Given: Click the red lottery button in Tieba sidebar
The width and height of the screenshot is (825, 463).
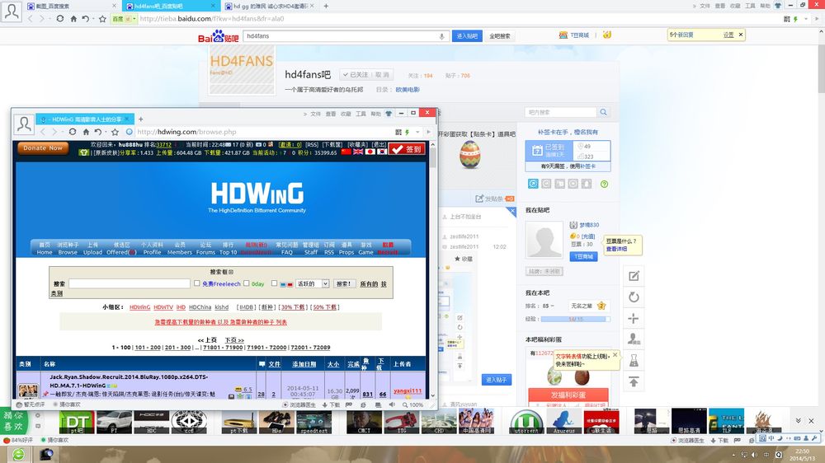Looking at the screenshot, I should click(568, 395).
